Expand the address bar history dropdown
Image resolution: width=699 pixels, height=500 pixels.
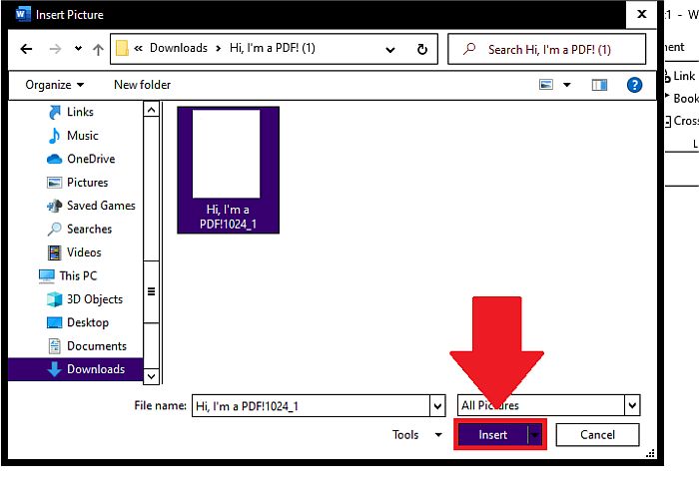coord(390,50)
